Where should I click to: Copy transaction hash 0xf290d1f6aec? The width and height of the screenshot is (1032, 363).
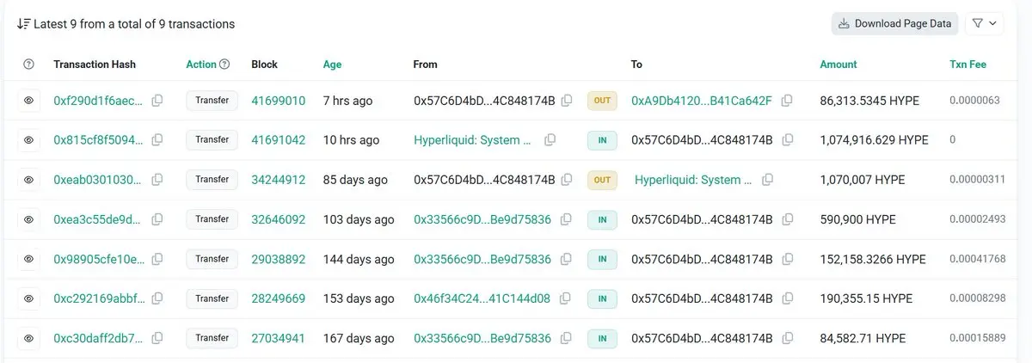157,101
